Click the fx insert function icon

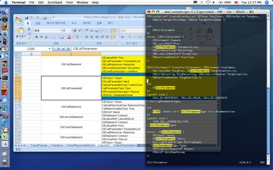tap(68, 49)
